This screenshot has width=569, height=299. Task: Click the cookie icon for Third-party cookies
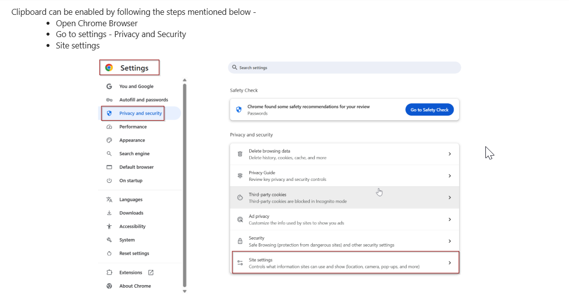tap(240, 198)
